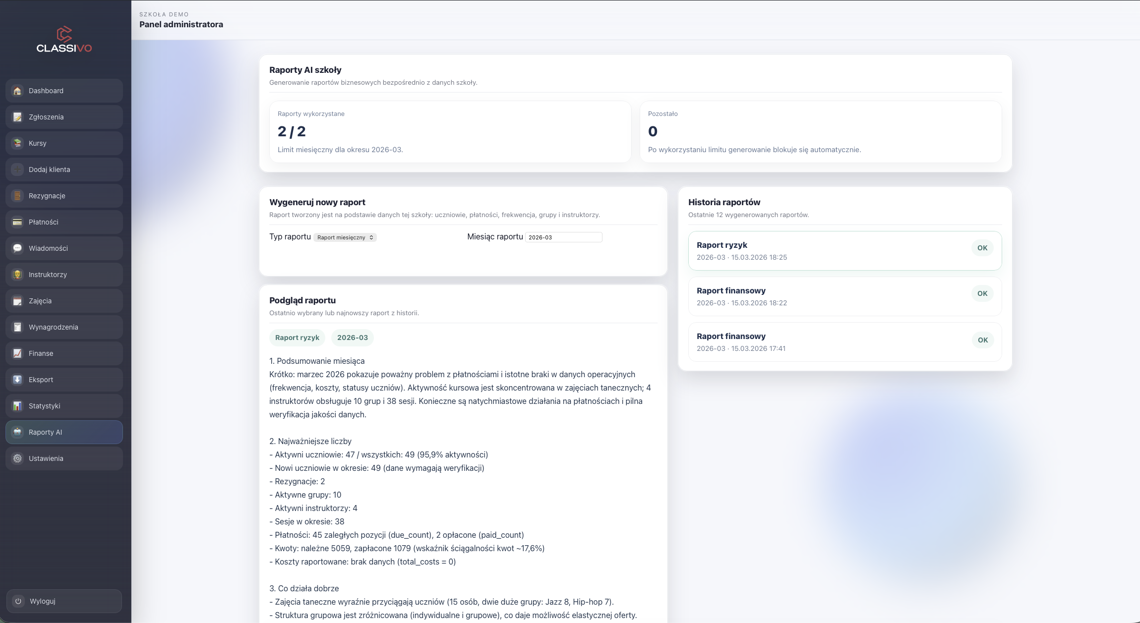Click the Eksport download arrow icon

pyautogui.click(x=17, y=380)
